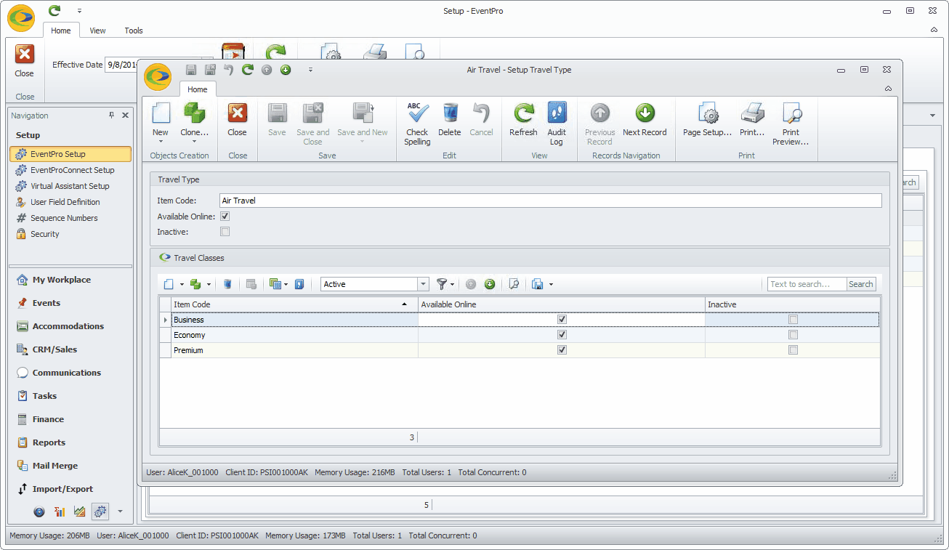Open the Events navigation group
This screenshot has width=949, height=550.
[70, 303]
